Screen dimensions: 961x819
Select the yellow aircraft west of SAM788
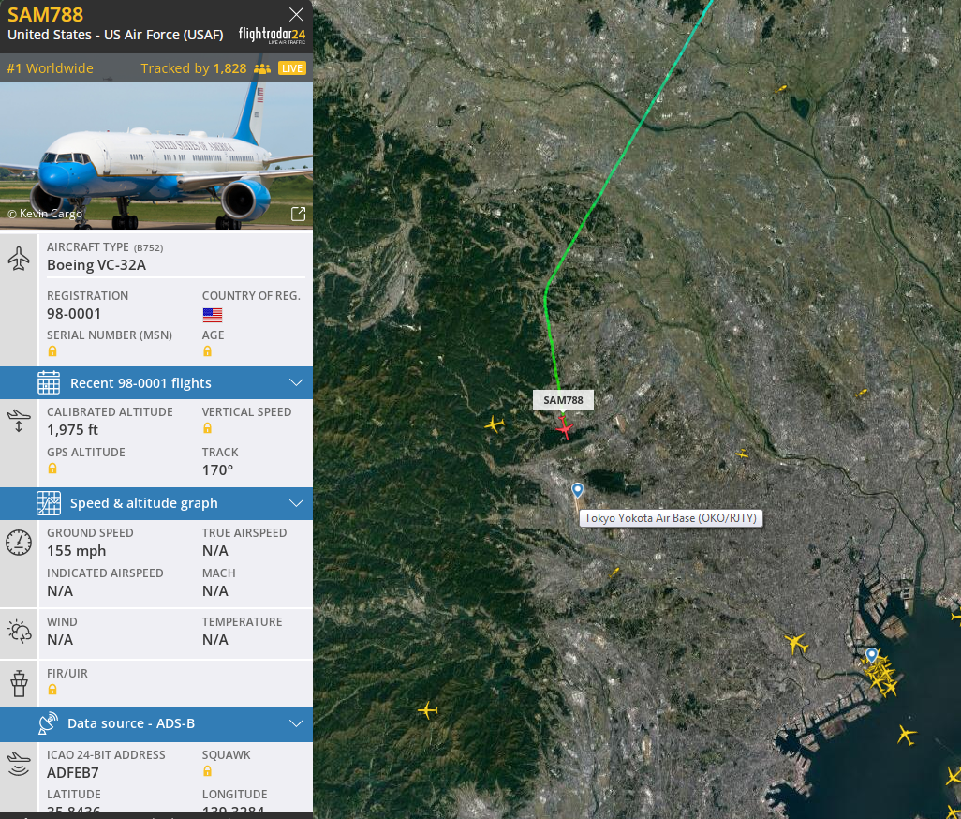(494, 424)
